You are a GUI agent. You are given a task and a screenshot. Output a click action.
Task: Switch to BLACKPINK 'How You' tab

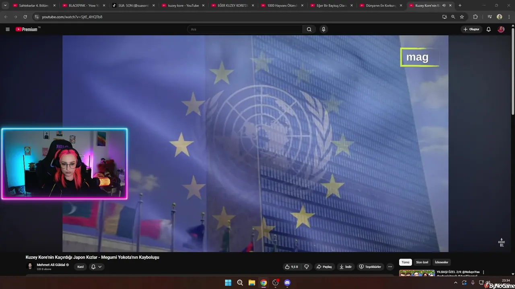point(84,6)
